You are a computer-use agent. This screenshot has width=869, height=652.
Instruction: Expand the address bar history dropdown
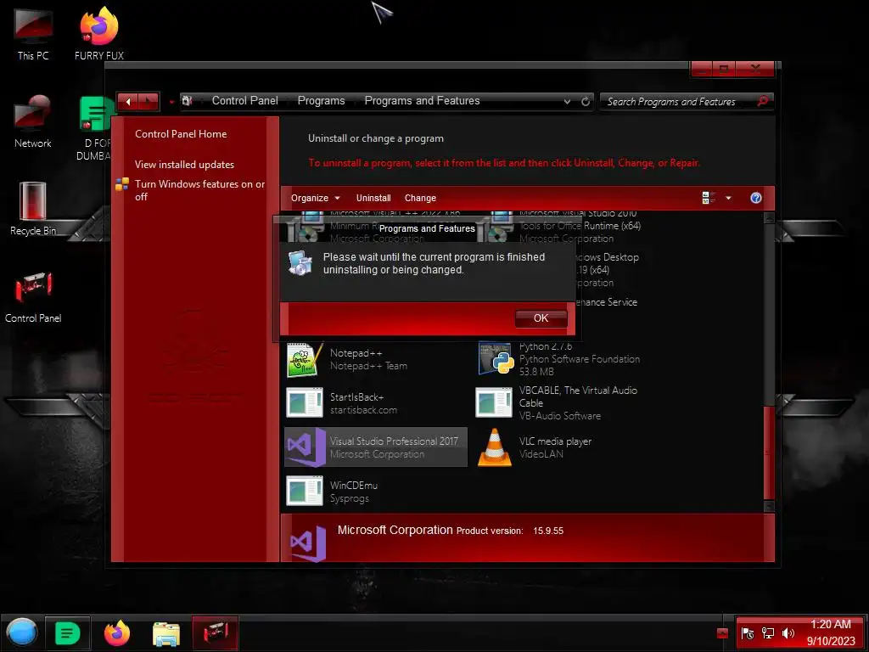coord(567,102)
